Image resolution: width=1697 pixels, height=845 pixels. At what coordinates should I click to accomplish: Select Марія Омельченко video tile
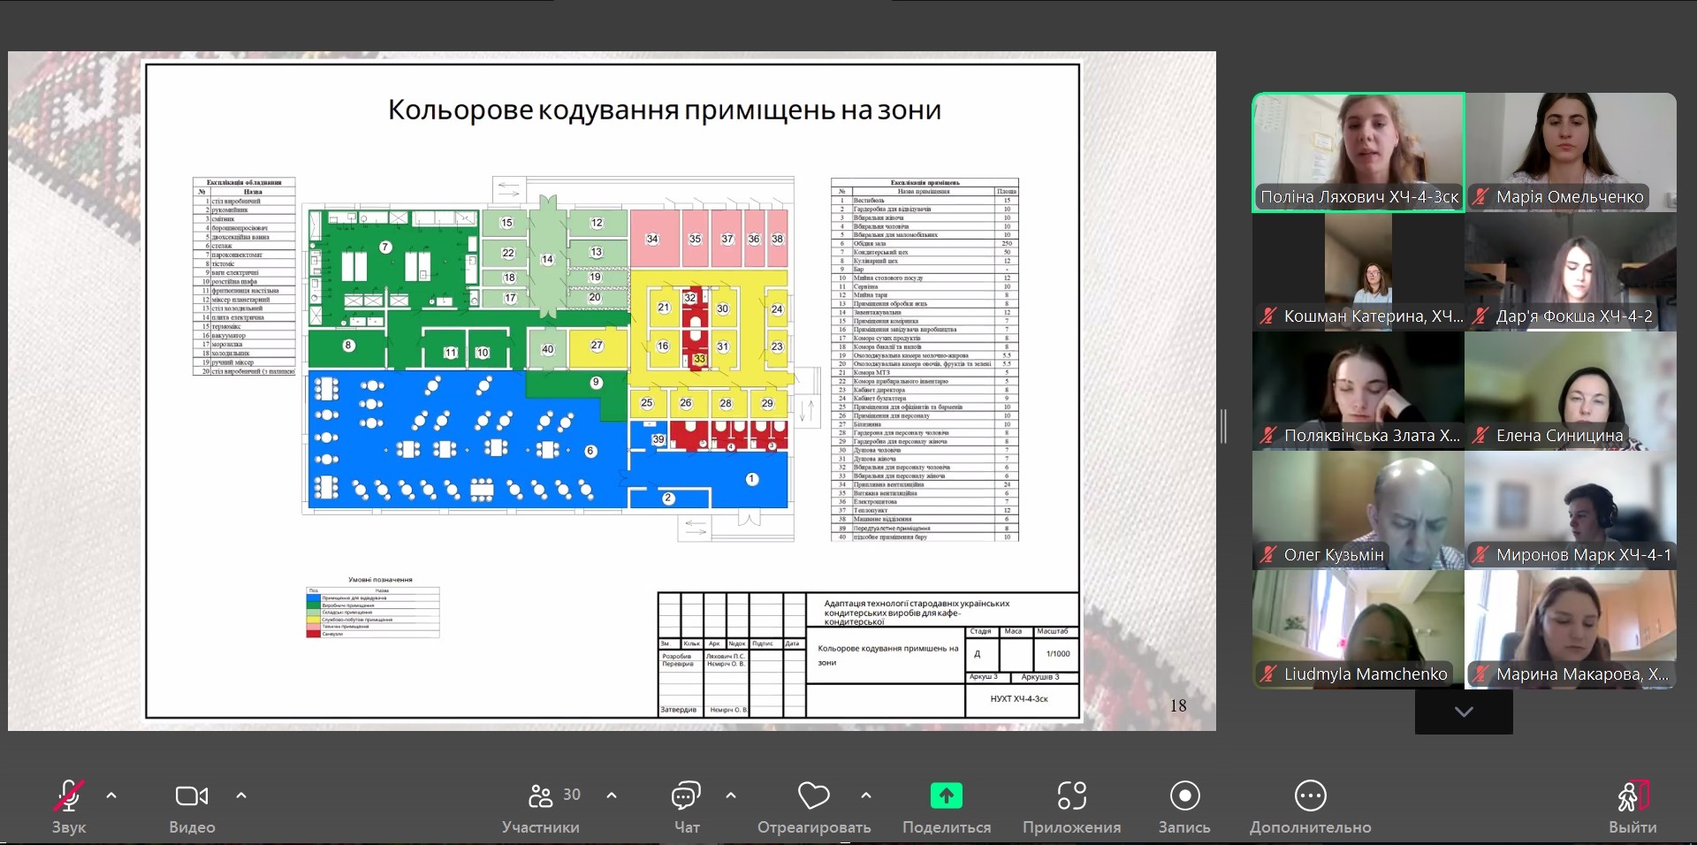pos(1571,152)
